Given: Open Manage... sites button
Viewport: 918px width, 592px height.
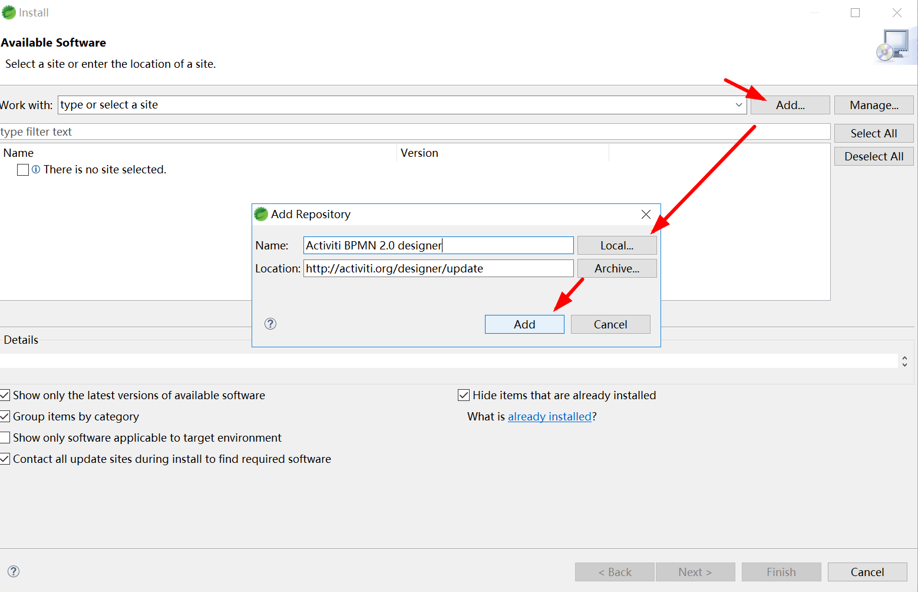Looking at the screenshot, I should pyautogui.click(x=874, y=105).
